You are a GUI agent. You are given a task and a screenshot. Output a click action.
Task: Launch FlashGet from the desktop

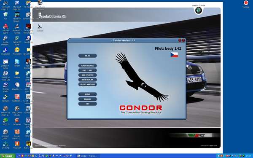[17, 145]
